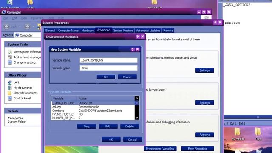This screenshot has height=153, width=272.
Task: Switch to the Hardware tab
Action: (88, 31)
